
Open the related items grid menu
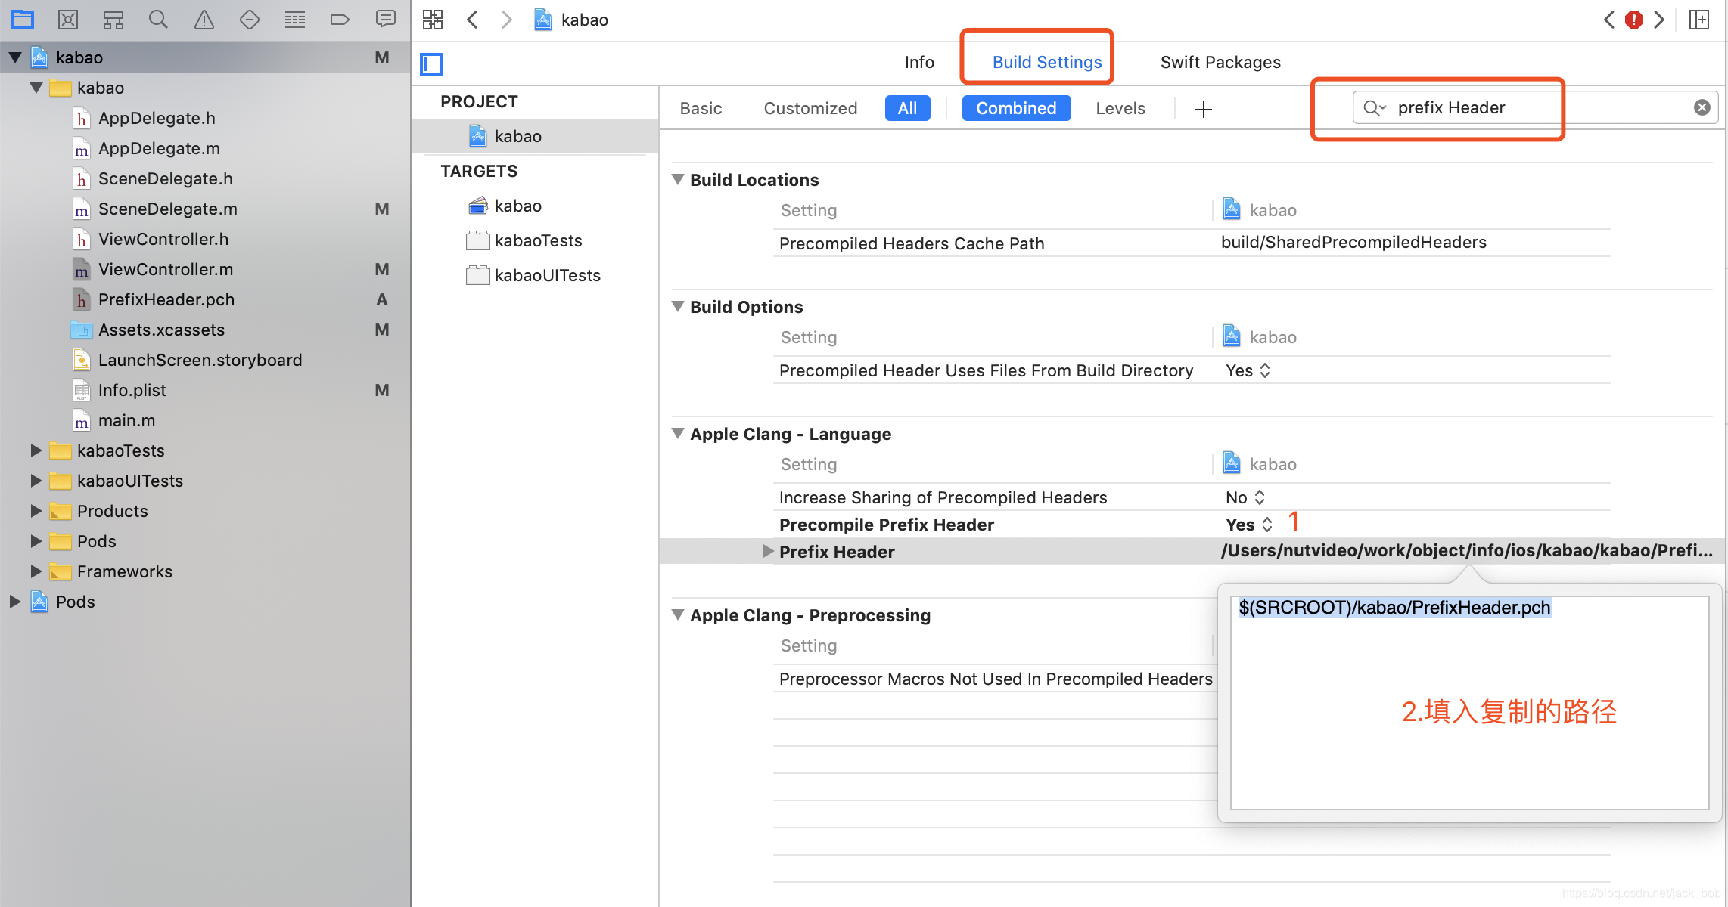pos(433,20)
